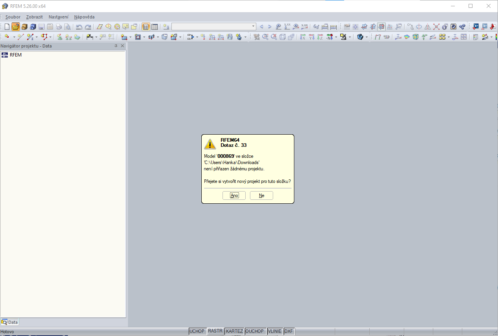Open the Soubor menu

point(13,17)
